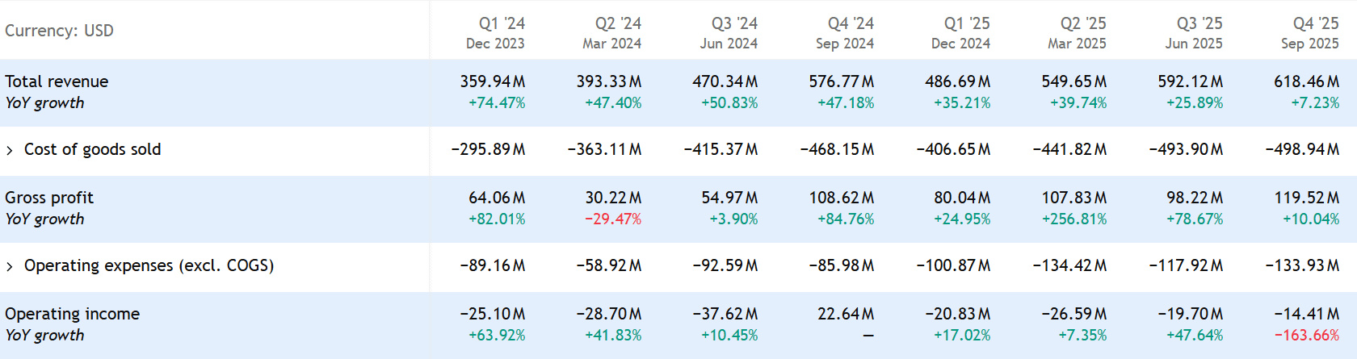Select the Q3 '24 Jun 2024 column header
Viewport: 1357px width, 359px height.
point(729,33)
